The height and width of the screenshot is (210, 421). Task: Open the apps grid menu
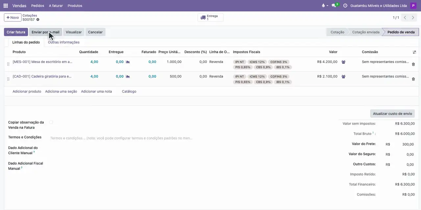pyautogui.click(x=6, y=6)
